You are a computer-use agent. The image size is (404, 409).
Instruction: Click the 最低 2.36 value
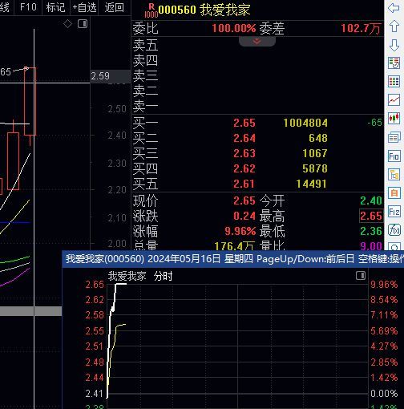[x=371, y=231]
